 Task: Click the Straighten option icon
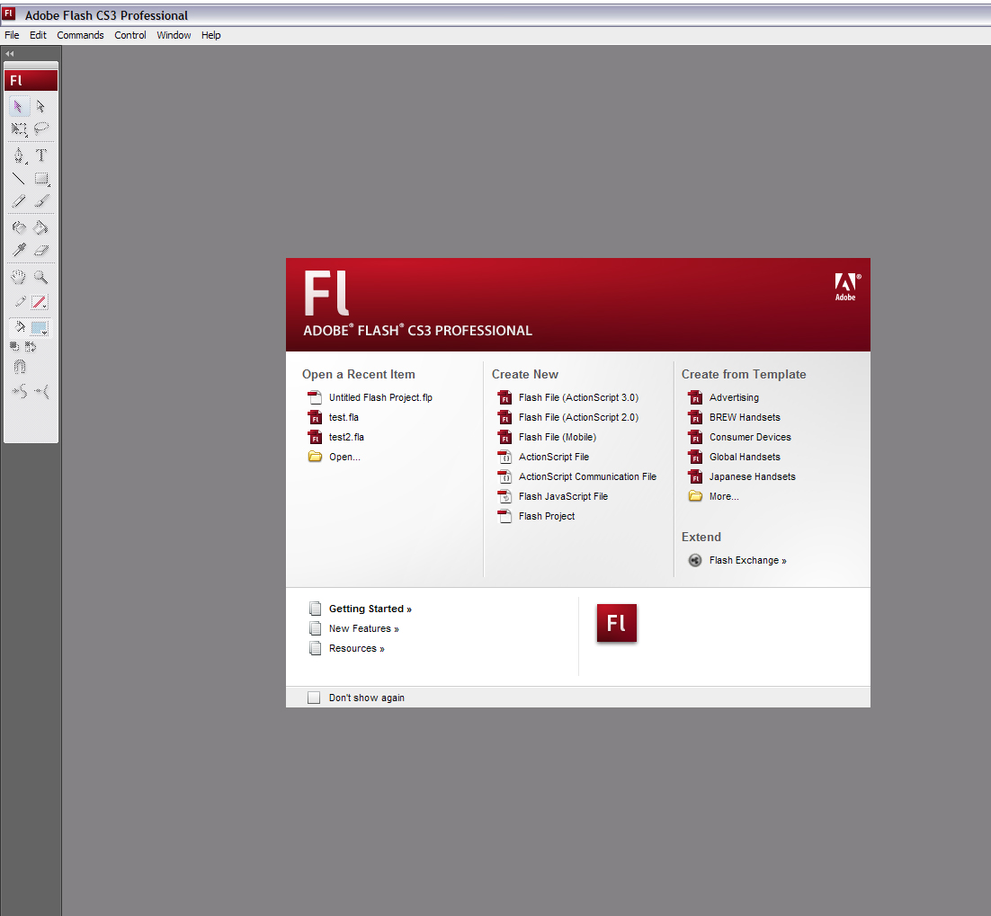click(41, 392)
